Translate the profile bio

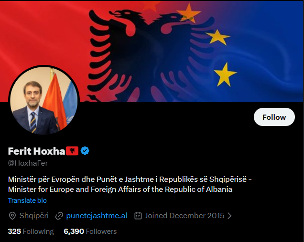click(x=27, y=200)
